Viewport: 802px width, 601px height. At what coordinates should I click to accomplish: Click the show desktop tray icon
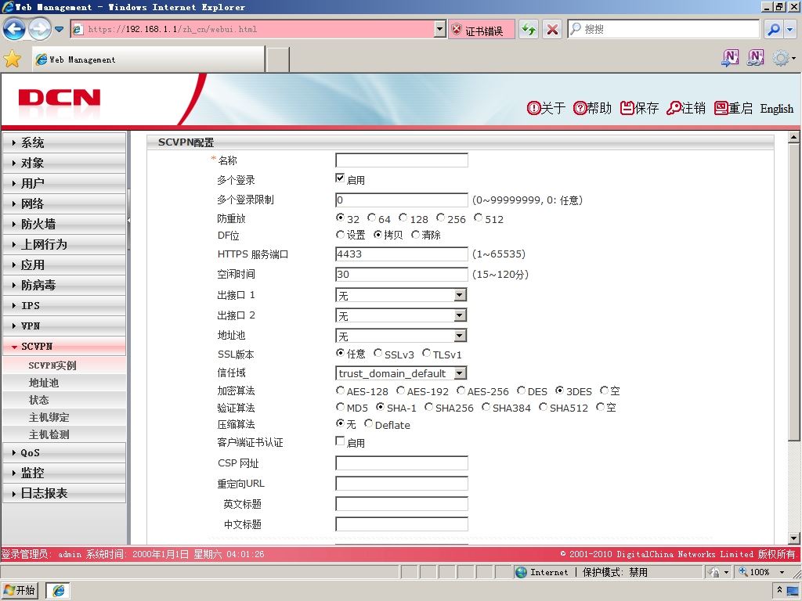(x=793, y=591)
